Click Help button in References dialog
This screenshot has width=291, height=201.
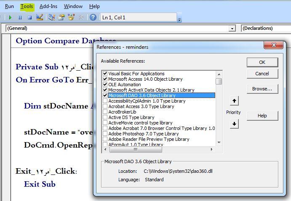click(262, 116)
